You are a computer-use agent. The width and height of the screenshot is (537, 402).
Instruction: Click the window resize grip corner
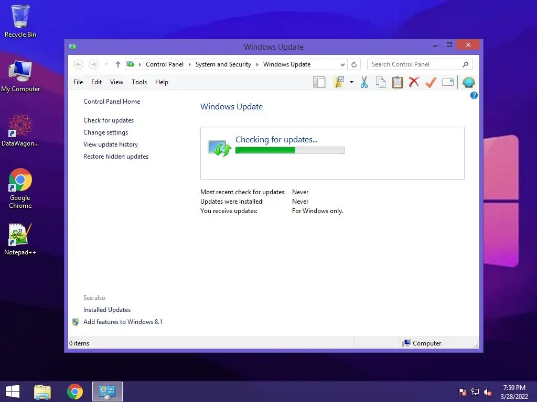[476, 345]
